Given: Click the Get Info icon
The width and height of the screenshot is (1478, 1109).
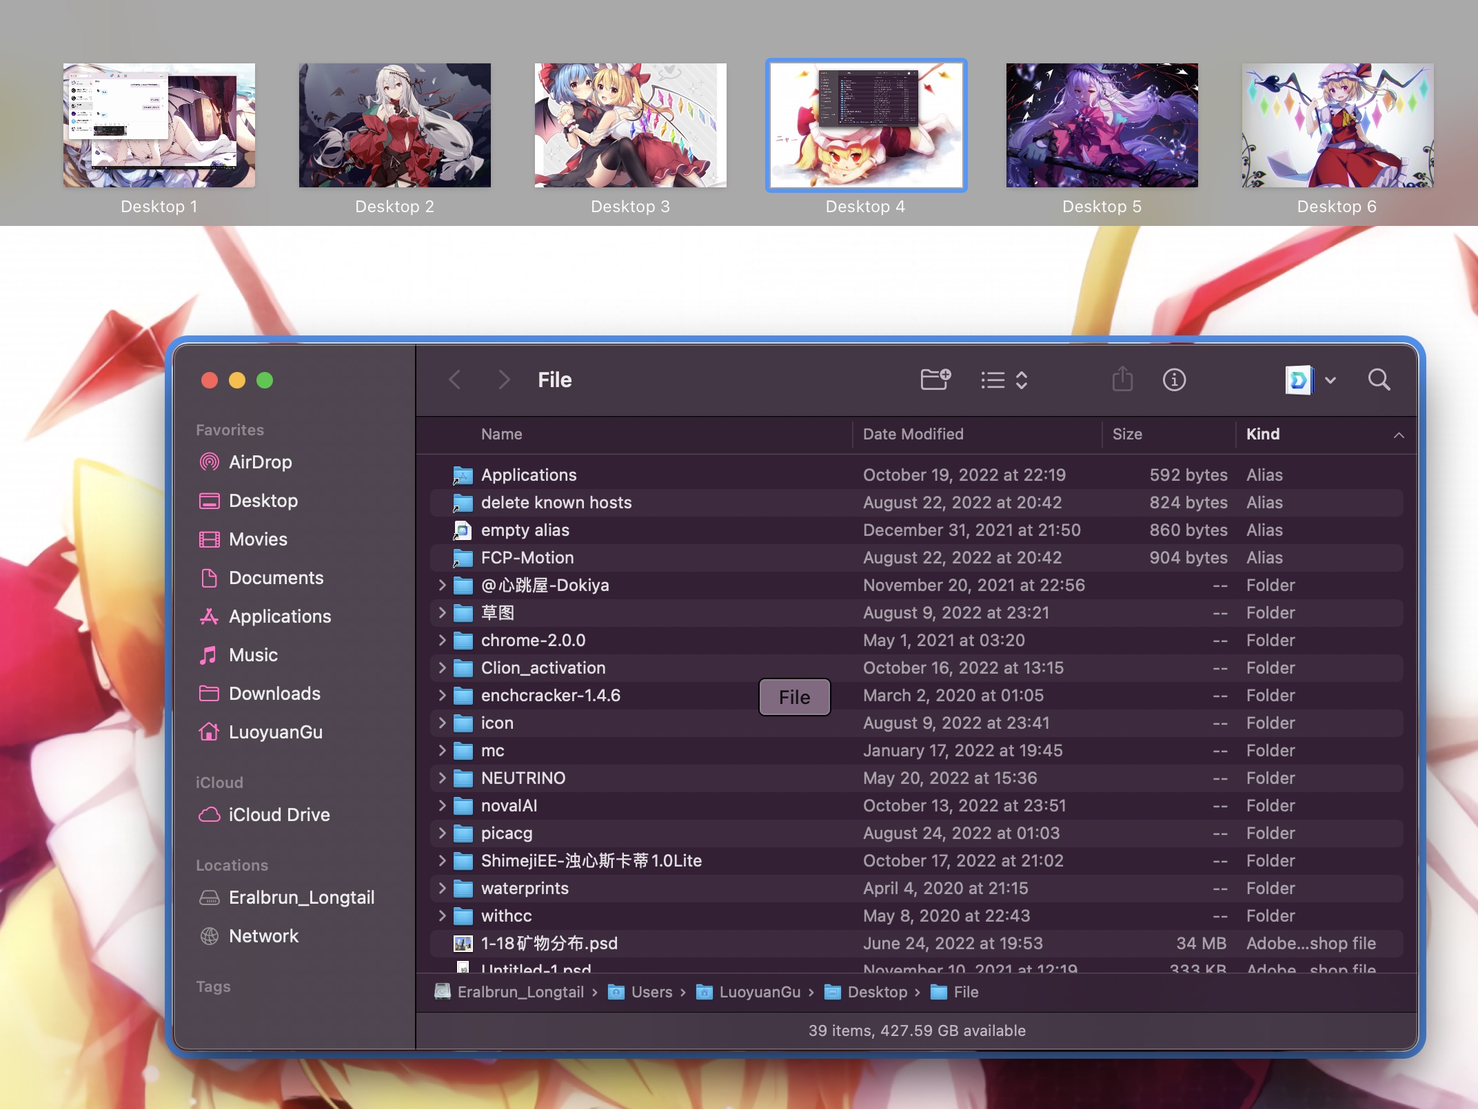Looking at the screenshot, I should click(x=1174, y=380).
